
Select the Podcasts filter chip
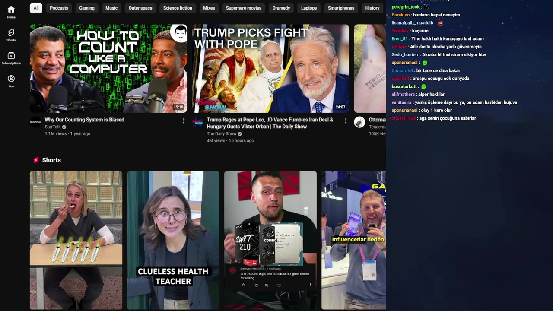coord(59,8)
